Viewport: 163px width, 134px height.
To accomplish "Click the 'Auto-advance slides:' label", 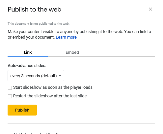I will (27, 66).
